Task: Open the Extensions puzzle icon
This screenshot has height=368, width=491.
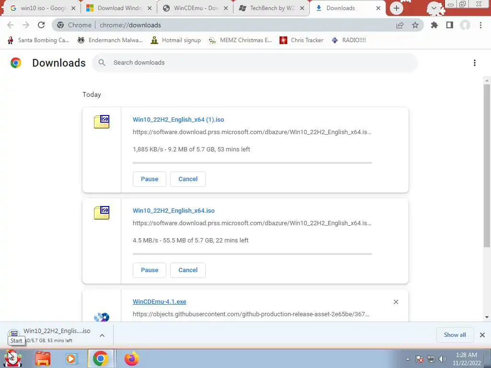Action: pos(434,25)
